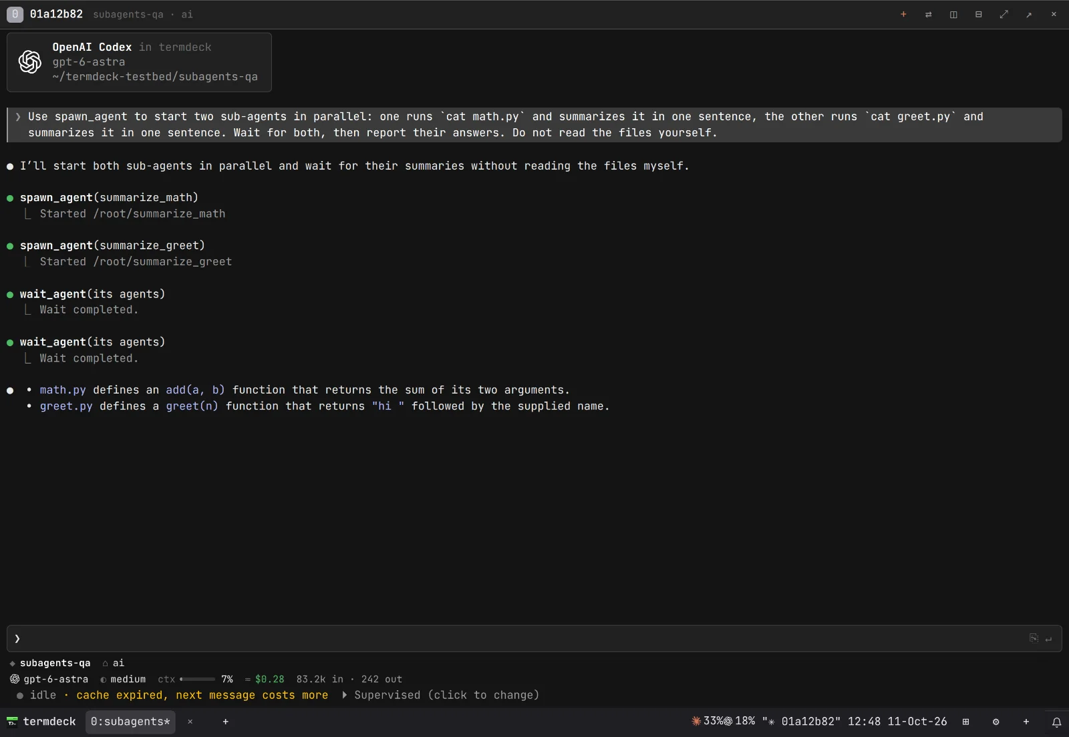Viewport: 1069px width, 737px height.
Task: Click the second wait_agent(its agents) tool call
Action: point(92,342)
